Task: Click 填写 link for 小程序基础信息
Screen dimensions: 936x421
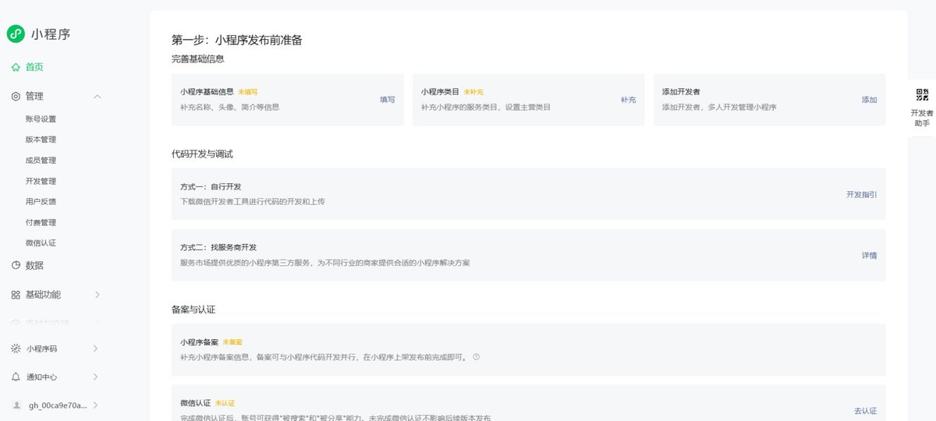Action: [x=388, y=100]
